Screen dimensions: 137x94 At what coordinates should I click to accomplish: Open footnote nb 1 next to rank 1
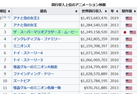tap(6, 17)
